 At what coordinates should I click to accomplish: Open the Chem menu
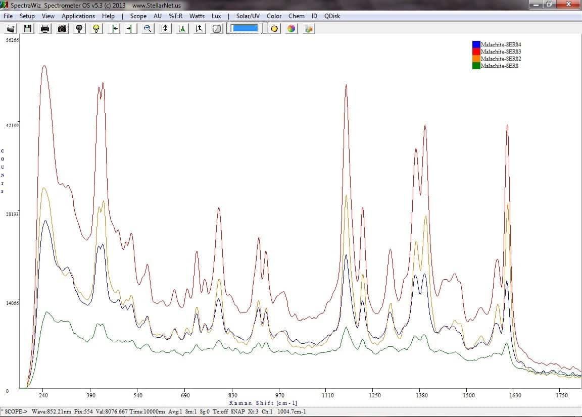296,16
